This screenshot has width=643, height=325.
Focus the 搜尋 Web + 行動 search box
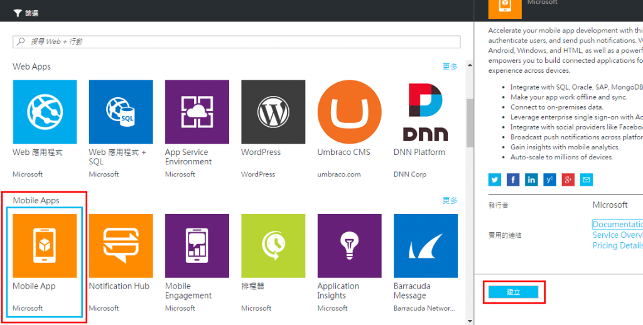(x=237, y=42)
